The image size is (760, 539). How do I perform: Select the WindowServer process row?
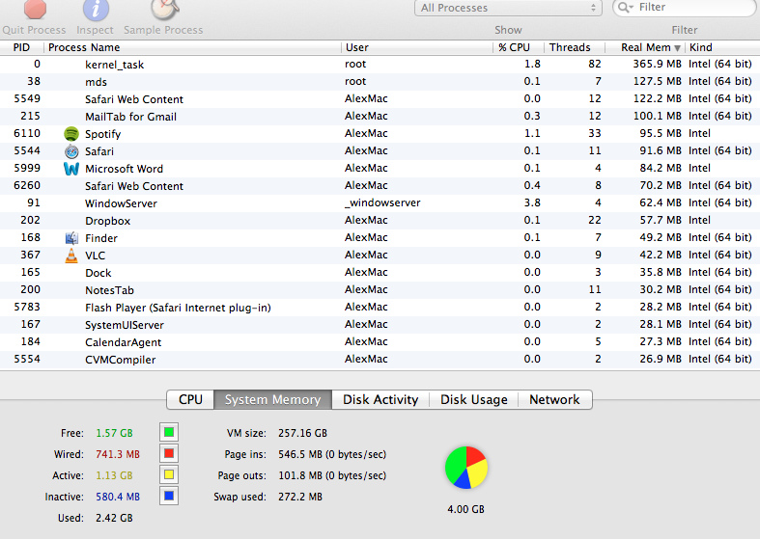[380, 203]
